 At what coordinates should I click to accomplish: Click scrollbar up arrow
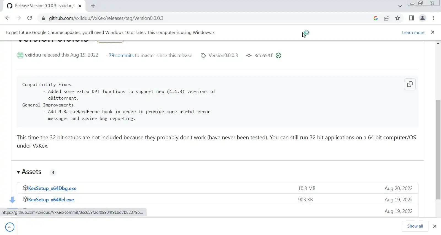pos(438,43)
